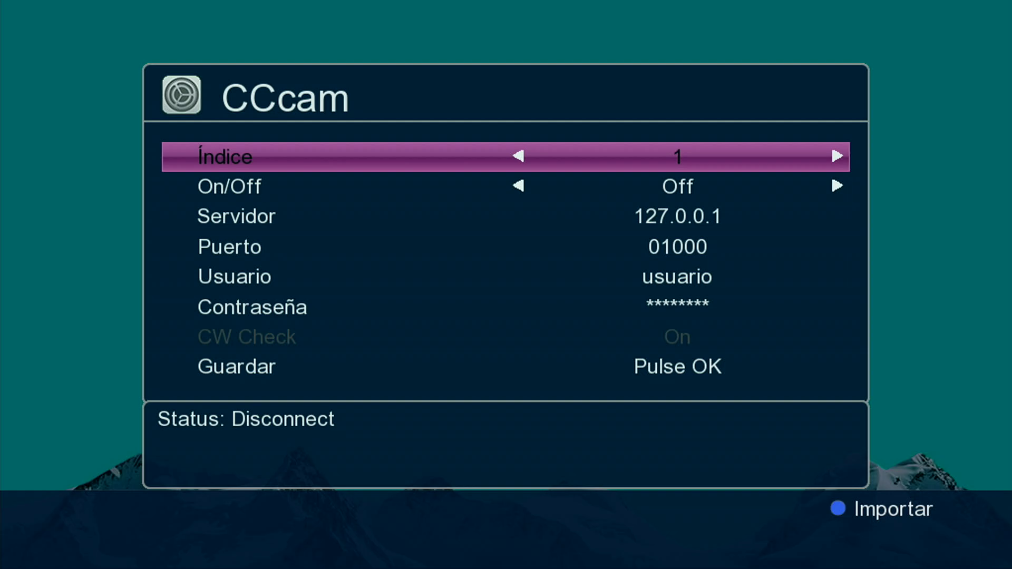
Task: Select the Índice menu row
Action: pyautogui.click(x=225, y=156)
